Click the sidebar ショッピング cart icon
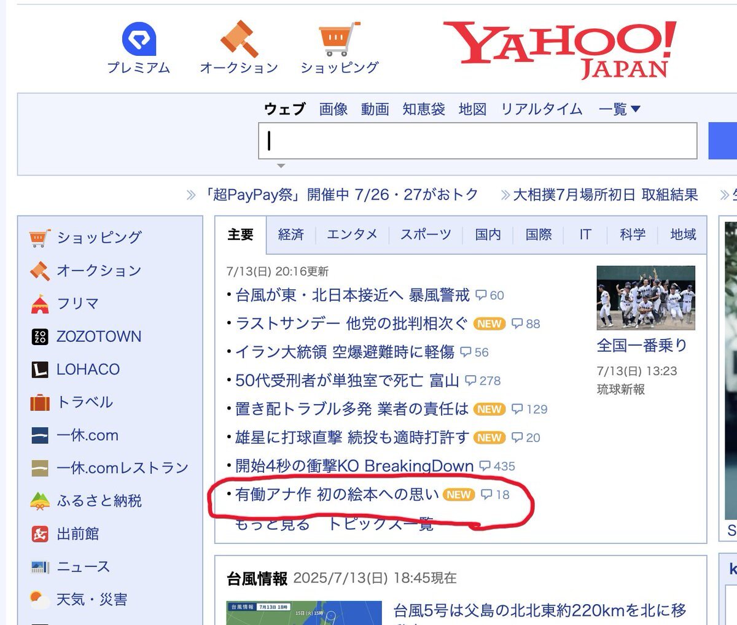Screen dimensions: 737x625 point(40,238)
